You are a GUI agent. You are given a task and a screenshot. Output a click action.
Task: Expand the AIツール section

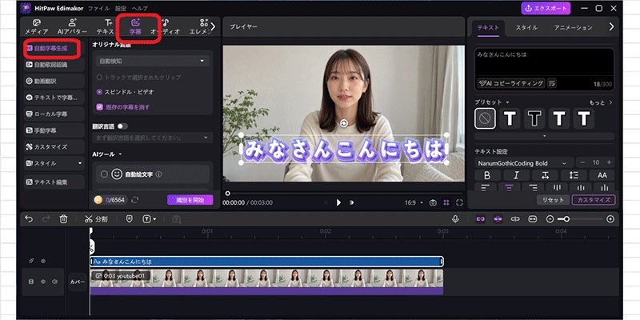(121, 154)
